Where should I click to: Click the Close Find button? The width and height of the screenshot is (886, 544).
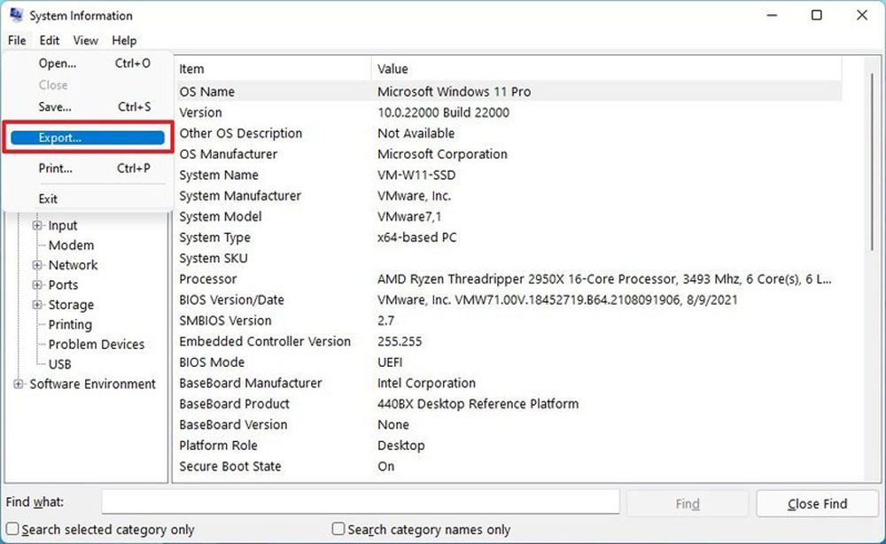[x=817, y=503]
